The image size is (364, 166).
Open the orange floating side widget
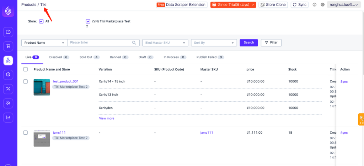click(361, 119)
